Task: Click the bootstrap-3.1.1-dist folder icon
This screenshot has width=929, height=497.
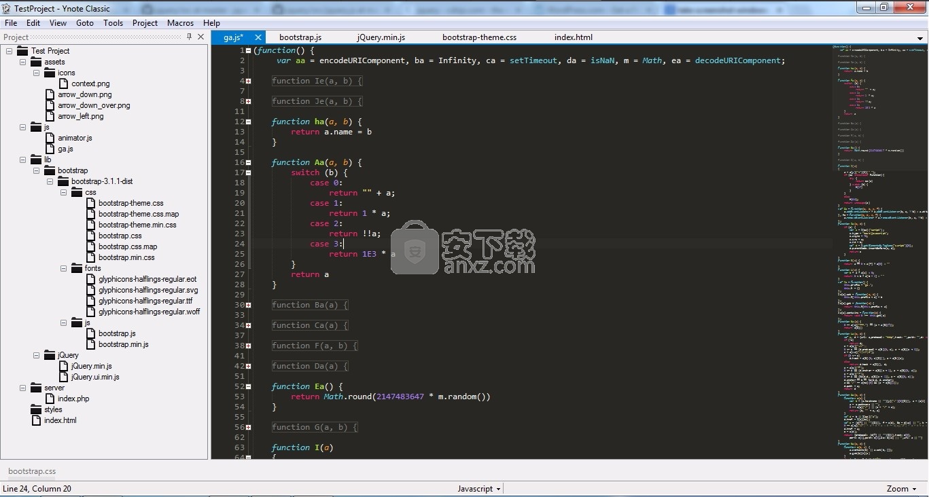Action: [63, 181]
